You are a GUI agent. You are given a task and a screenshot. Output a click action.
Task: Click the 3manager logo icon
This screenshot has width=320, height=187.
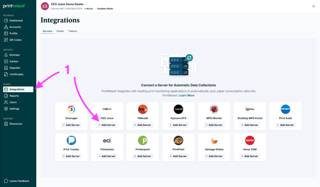pyautogui.click(x=71, y=109)
